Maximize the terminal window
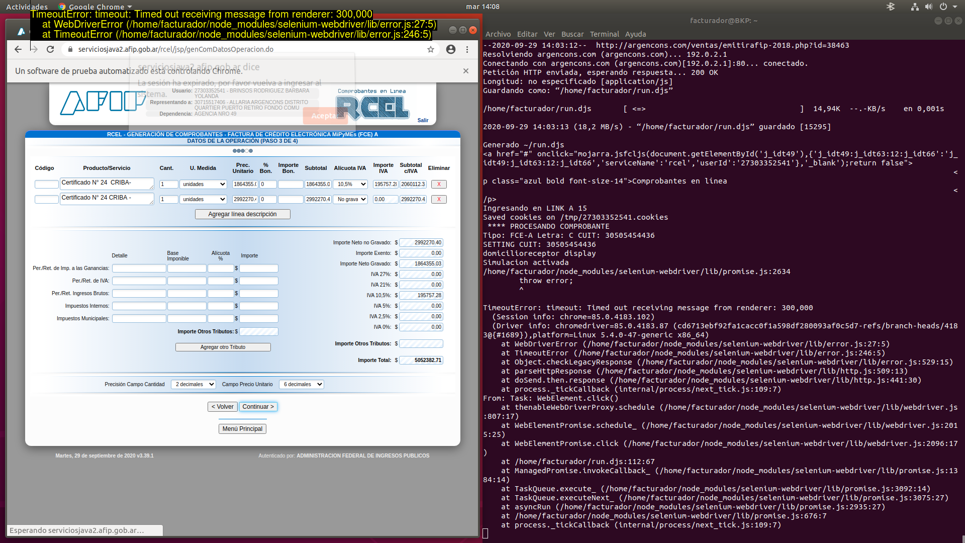This screenshot has width=965, height=543. pos(948,21)
